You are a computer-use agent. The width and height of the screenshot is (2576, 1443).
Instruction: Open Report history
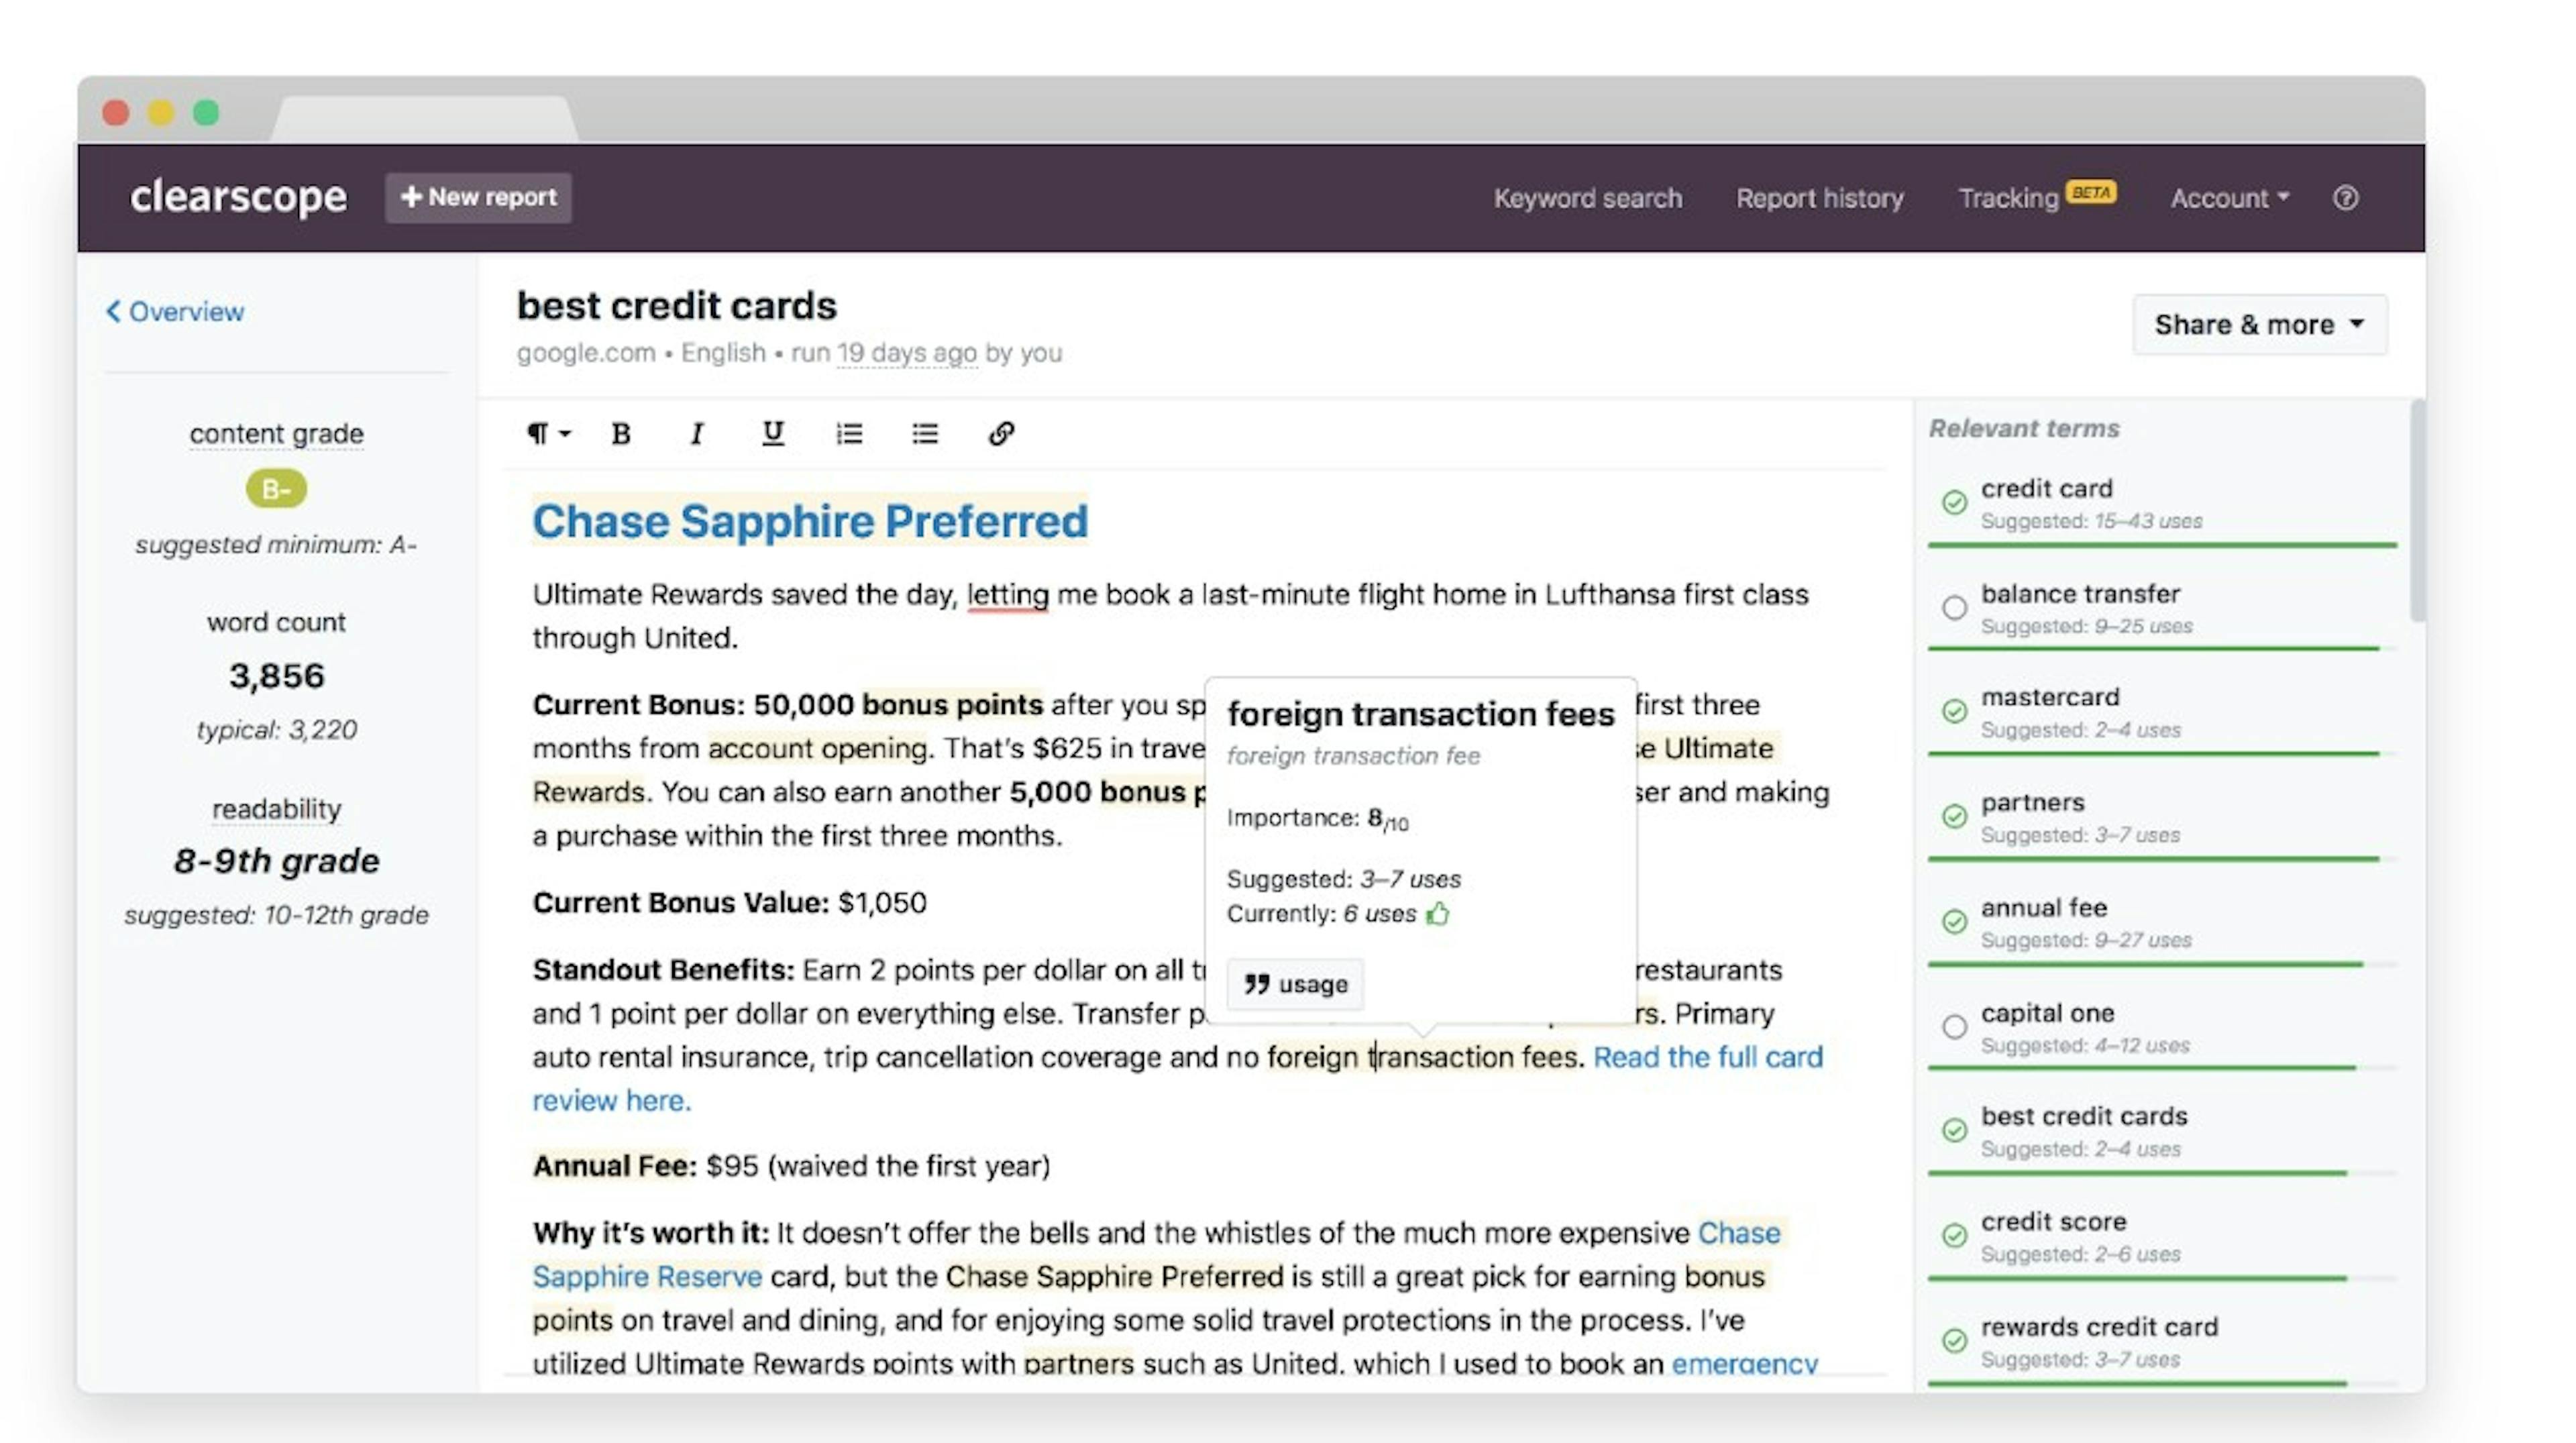1819,198
